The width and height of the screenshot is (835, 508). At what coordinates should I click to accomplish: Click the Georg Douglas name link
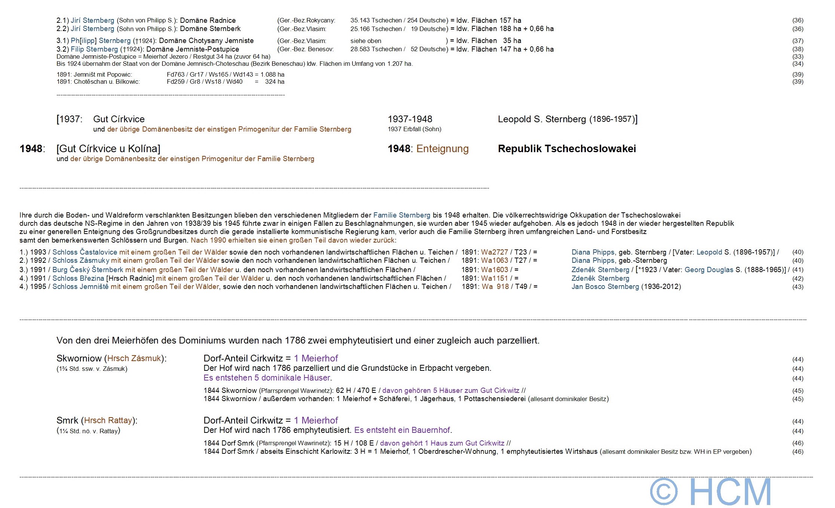[x=709, y=270]
